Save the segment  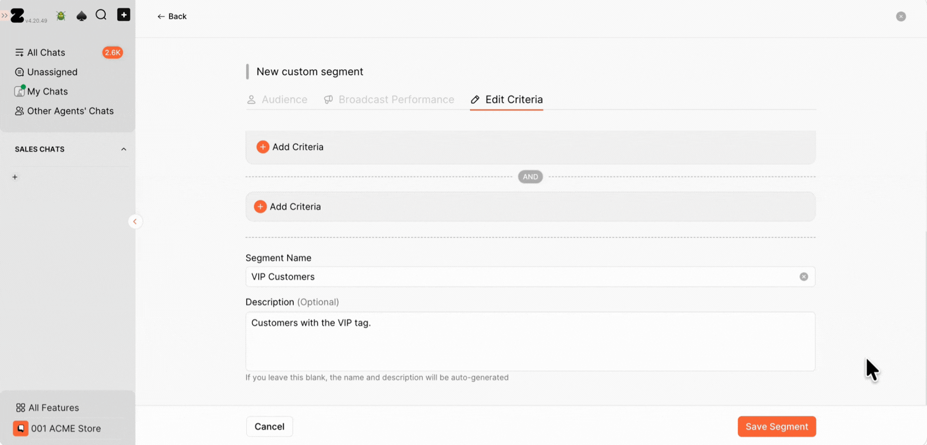tap(777, 427)
